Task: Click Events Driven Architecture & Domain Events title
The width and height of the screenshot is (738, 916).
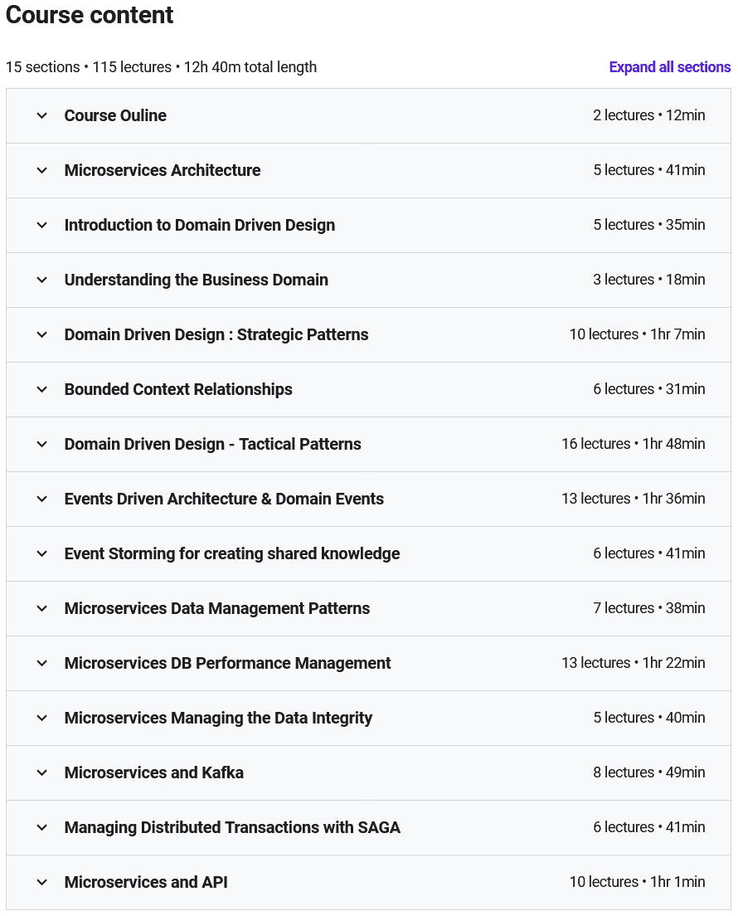Action: pyautogui.click(x=224, y=499)
